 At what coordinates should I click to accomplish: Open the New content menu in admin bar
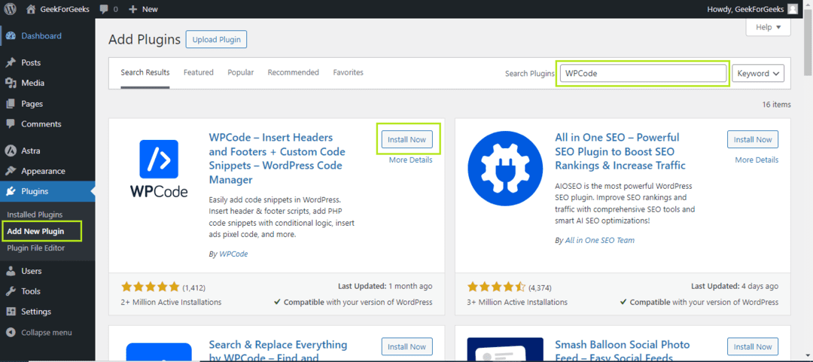tap(143, 9)
